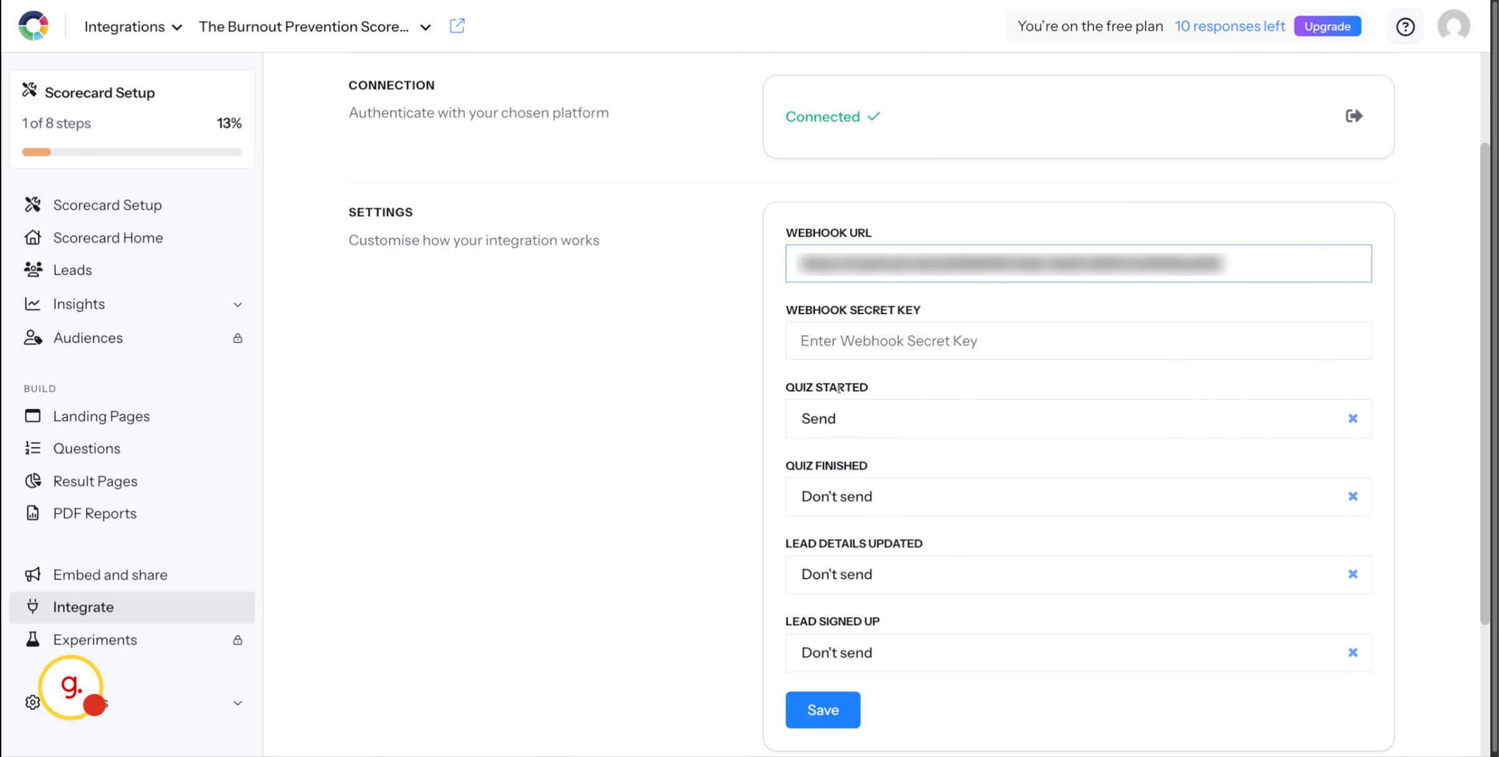Viewport: 1499px width, 757px height.
Task: Click the tools icon in Scorecard Setup card
Action: coord(29,90)
